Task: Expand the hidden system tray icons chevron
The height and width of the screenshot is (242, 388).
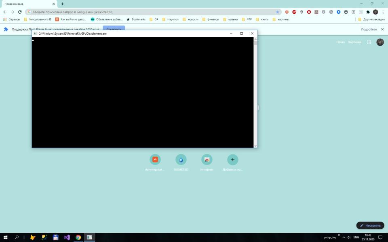Action: 344,238
